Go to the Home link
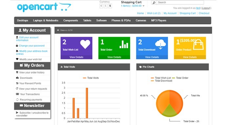 (140, 13)
